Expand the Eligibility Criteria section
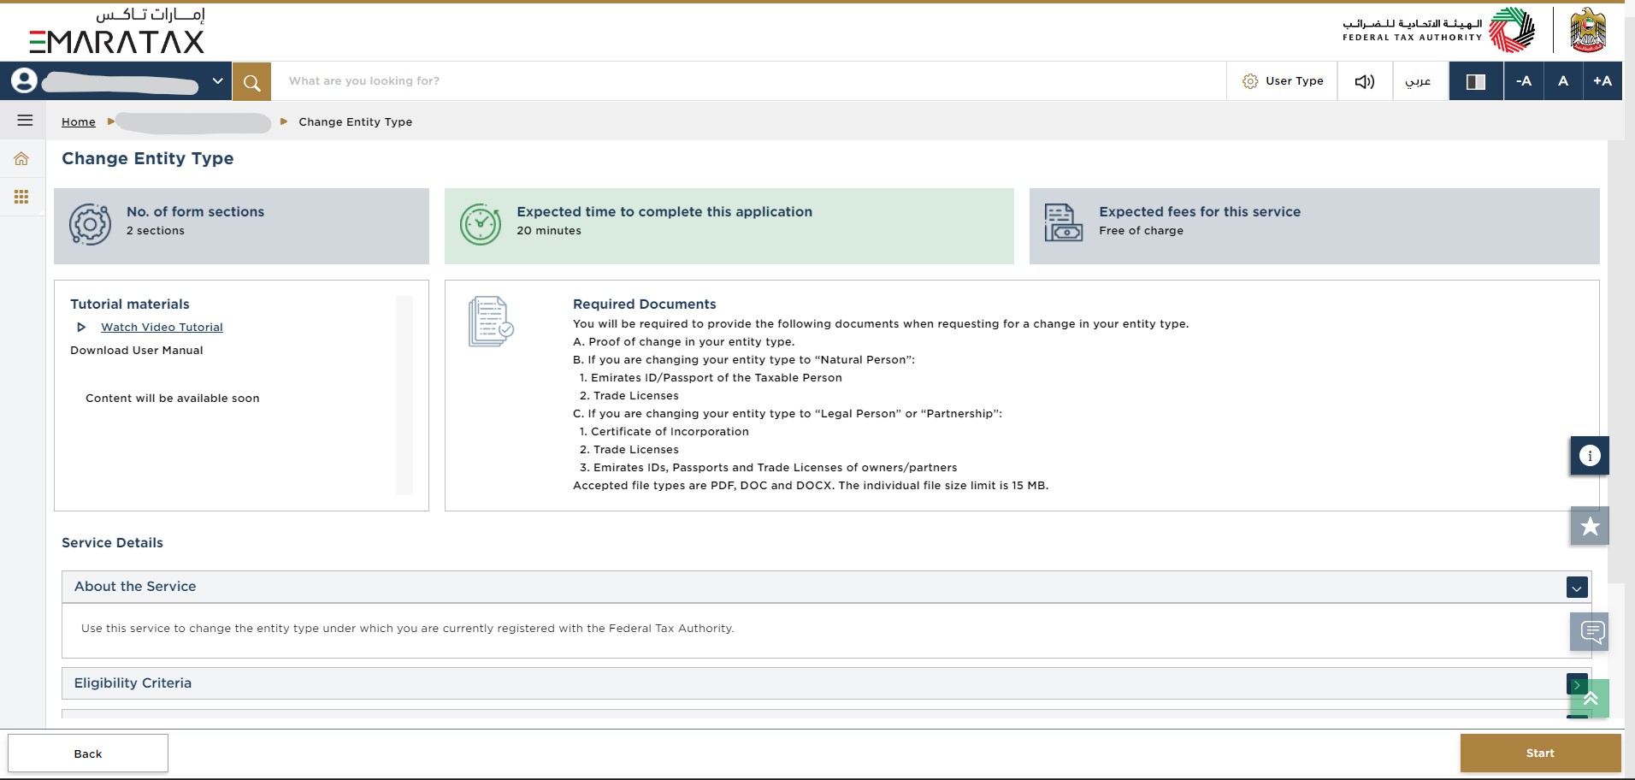 [1576, 684]
